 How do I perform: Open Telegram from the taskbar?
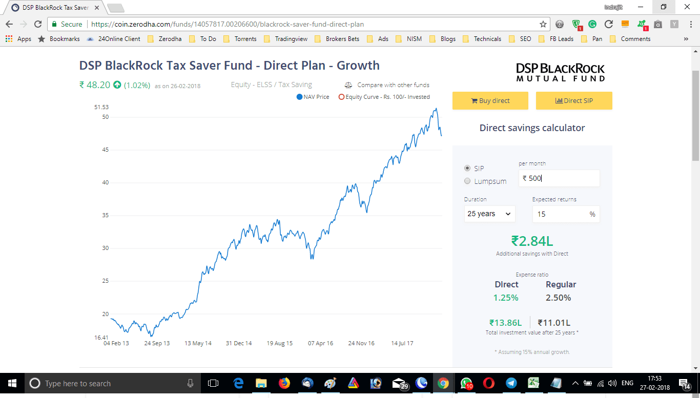(x=511, y=383)
